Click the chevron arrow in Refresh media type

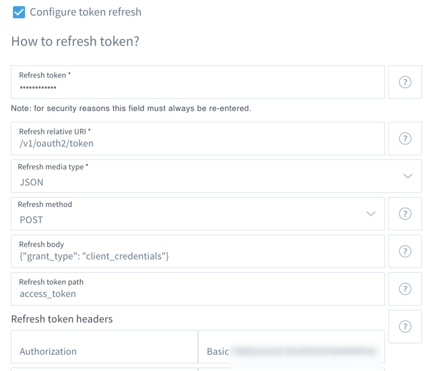(x=407, y=176)
